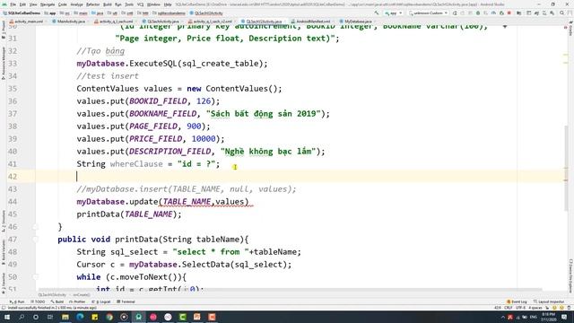Open the app run configuration dropdown
Screen dimensions: 574x323
click(x=394, y=13)
